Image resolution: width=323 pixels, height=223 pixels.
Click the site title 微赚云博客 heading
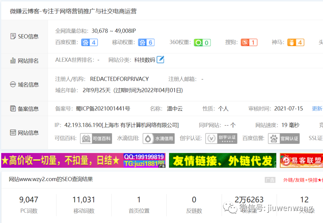(x=73, y=11)
